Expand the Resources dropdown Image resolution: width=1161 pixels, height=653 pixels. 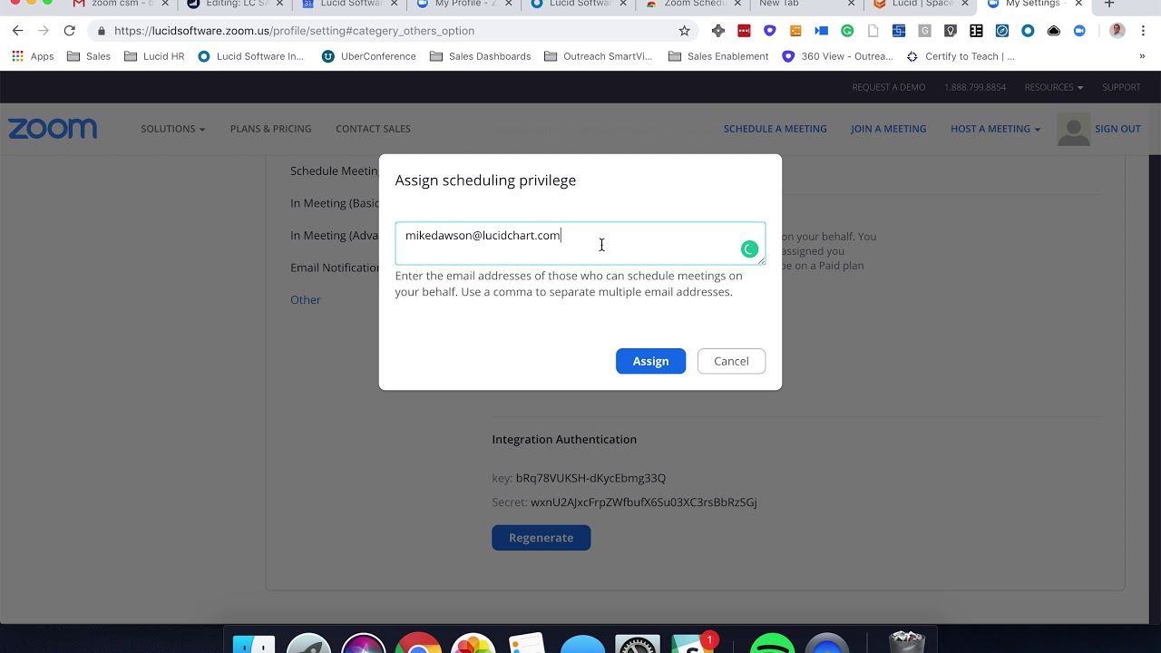[x=1054, y=88]
